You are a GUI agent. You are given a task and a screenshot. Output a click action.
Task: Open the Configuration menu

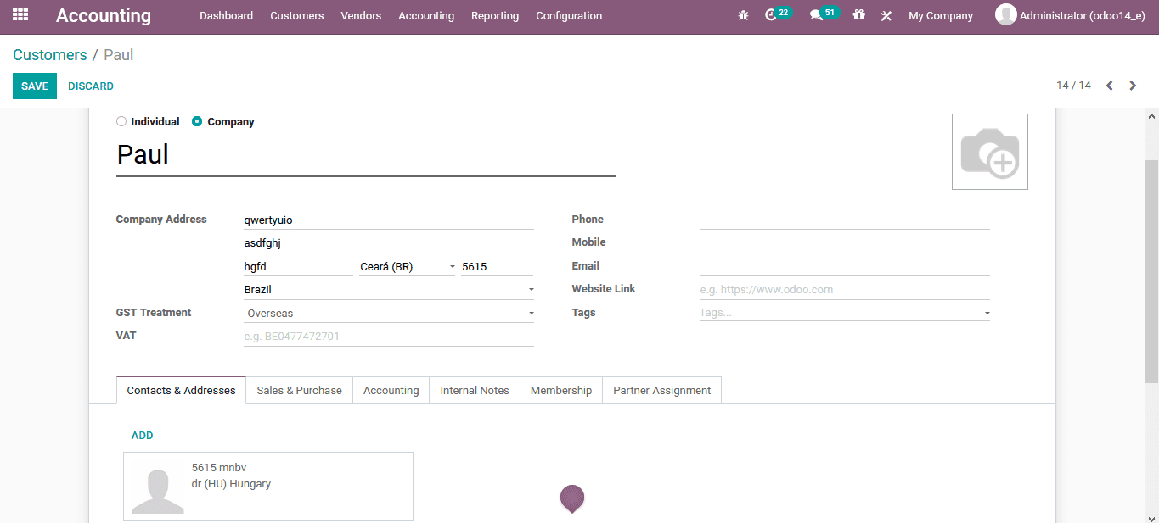pyautogui.click(x=569, y=15)
